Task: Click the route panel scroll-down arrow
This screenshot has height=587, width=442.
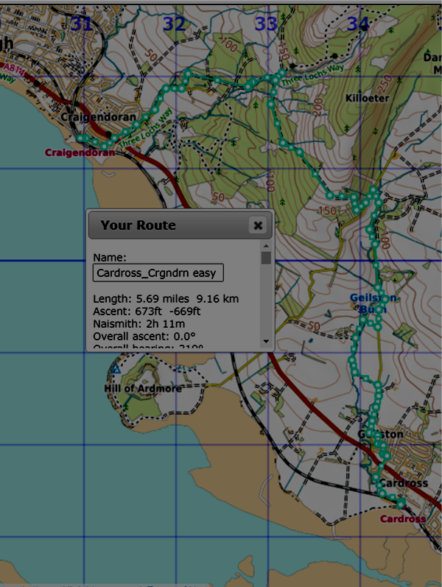Action: coord(266,342)
